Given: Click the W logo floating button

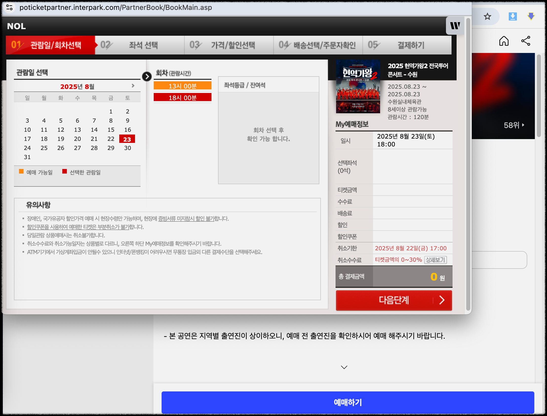Looking at the screenshot, I should pos(455,26).
